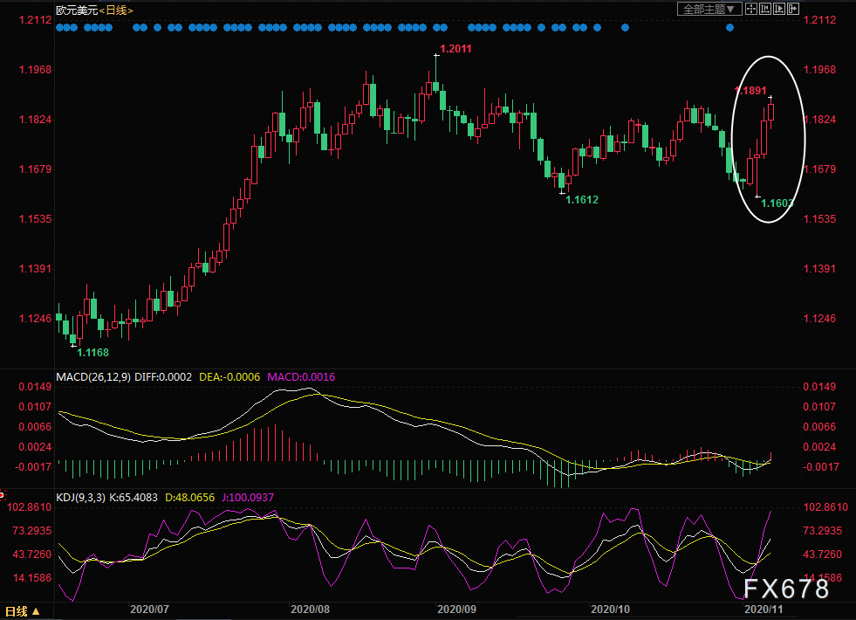Image resolution: width=856 pixels, height=620 pixels.
Task: Click the latest candlestick below the 1.1891 label
Action: click(771, 112)
